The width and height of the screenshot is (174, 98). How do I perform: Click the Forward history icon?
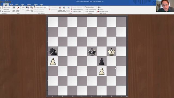click(98, 9)
